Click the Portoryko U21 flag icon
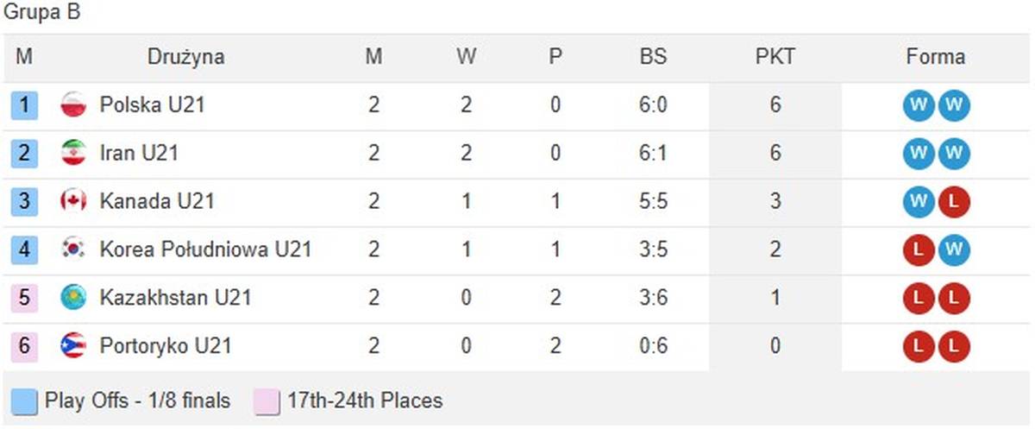Viewport: 1035px width, 429px height. point(73,347)
